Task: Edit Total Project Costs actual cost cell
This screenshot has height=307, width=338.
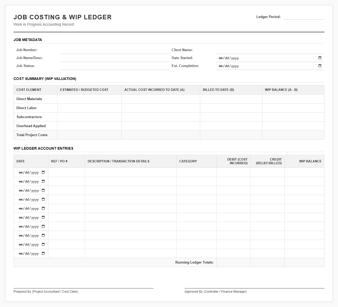Action: point(161,135)
